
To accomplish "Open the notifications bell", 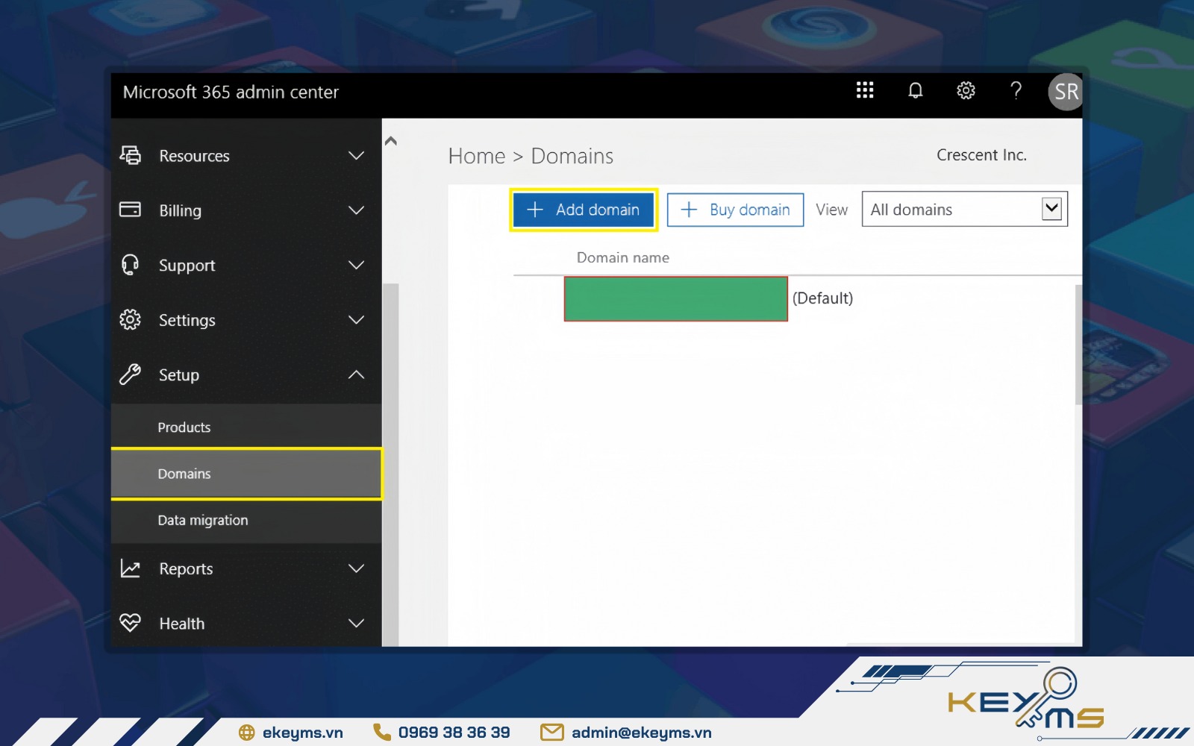I will pos(915,90).
